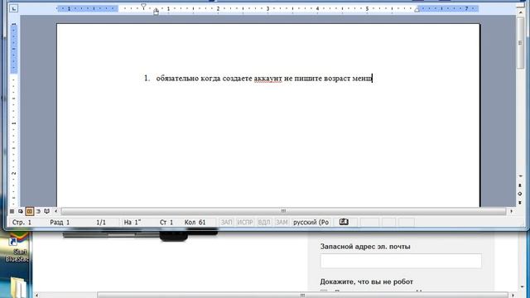This screenshot has width=530, height=298.
Task: Click the previous page double-arrow button
Action: pyautogui.click(x=520, y=185)
